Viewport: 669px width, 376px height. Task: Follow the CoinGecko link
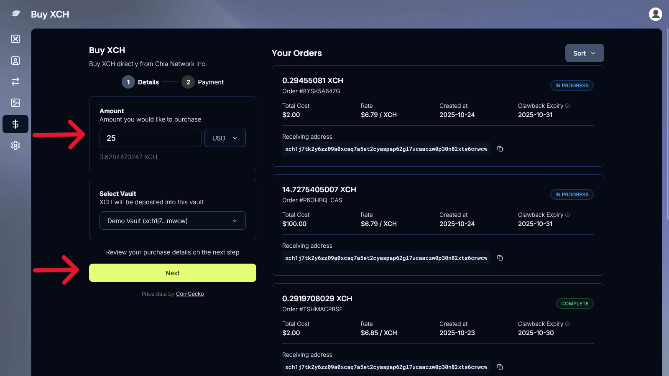pos(190,294)
